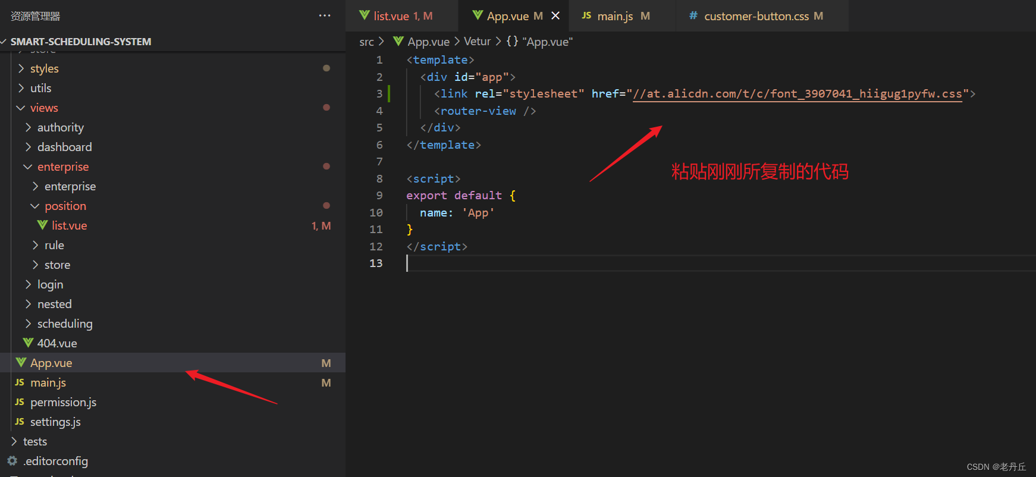Click the gear icon beside .editorconfig

coord(12,461)
